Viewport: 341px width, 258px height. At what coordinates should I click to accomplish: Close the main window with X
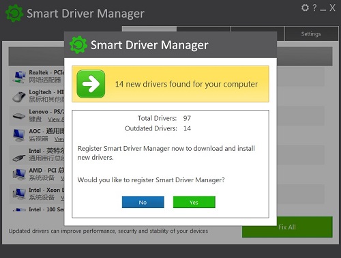pyautogui.click(x=332, y=8)
